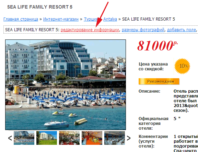The width and height of the screenshot is (198, 152).
Task: Go to Интернет-магазин breadcrumb link
Action: pyautogui.click(x=61, y=19)
